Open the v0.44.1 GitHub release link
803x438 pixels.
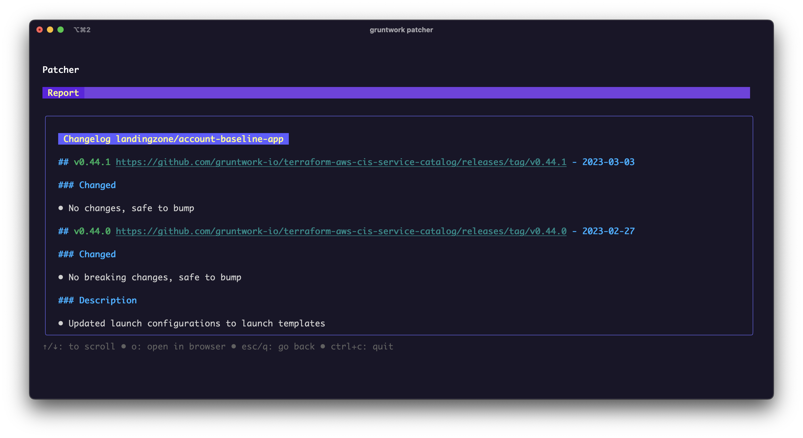point(341,162)
